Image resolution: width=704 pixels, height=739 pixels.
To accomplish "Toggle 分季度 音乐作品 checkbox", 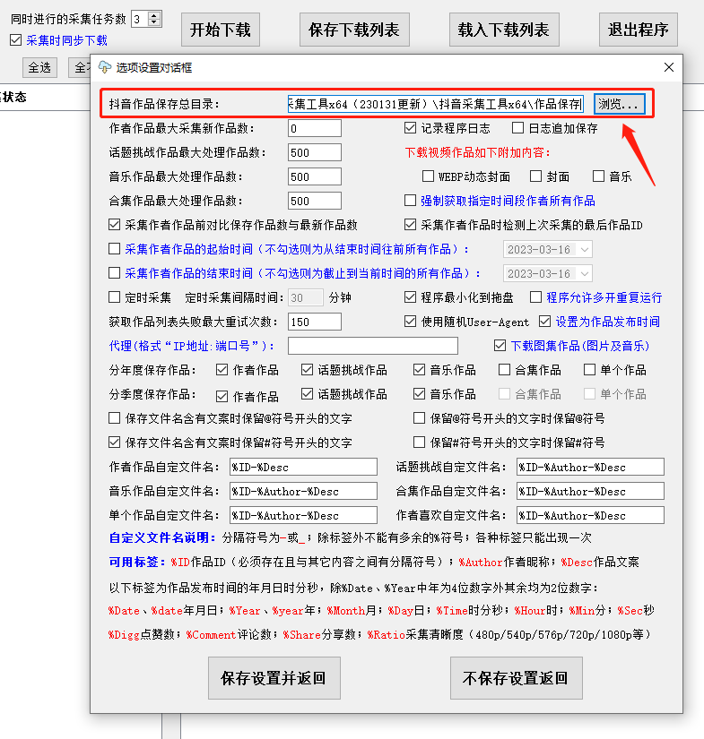I will (x=419, y=394).
